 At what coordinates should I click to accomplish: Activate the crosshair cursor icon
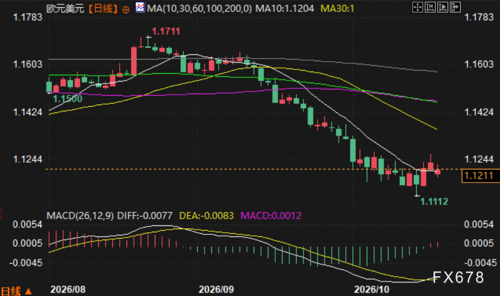pyautogui.click(x=417, y=7)
